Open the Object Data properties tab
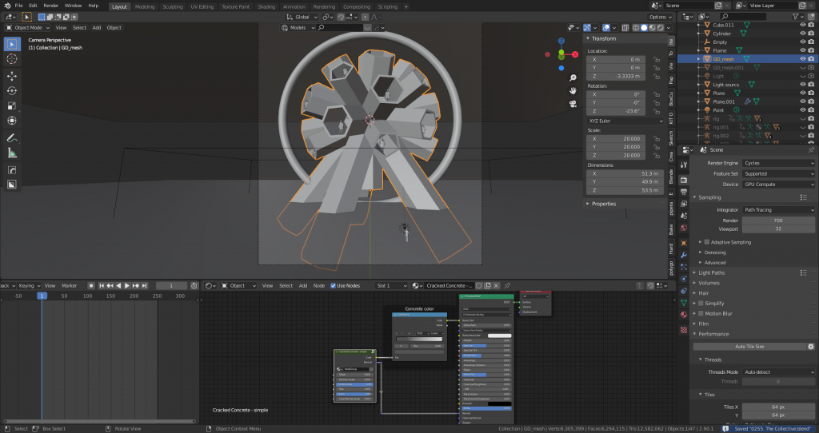Screen dimensions: 819x433 pyautogui.click(x=684, y=303)
